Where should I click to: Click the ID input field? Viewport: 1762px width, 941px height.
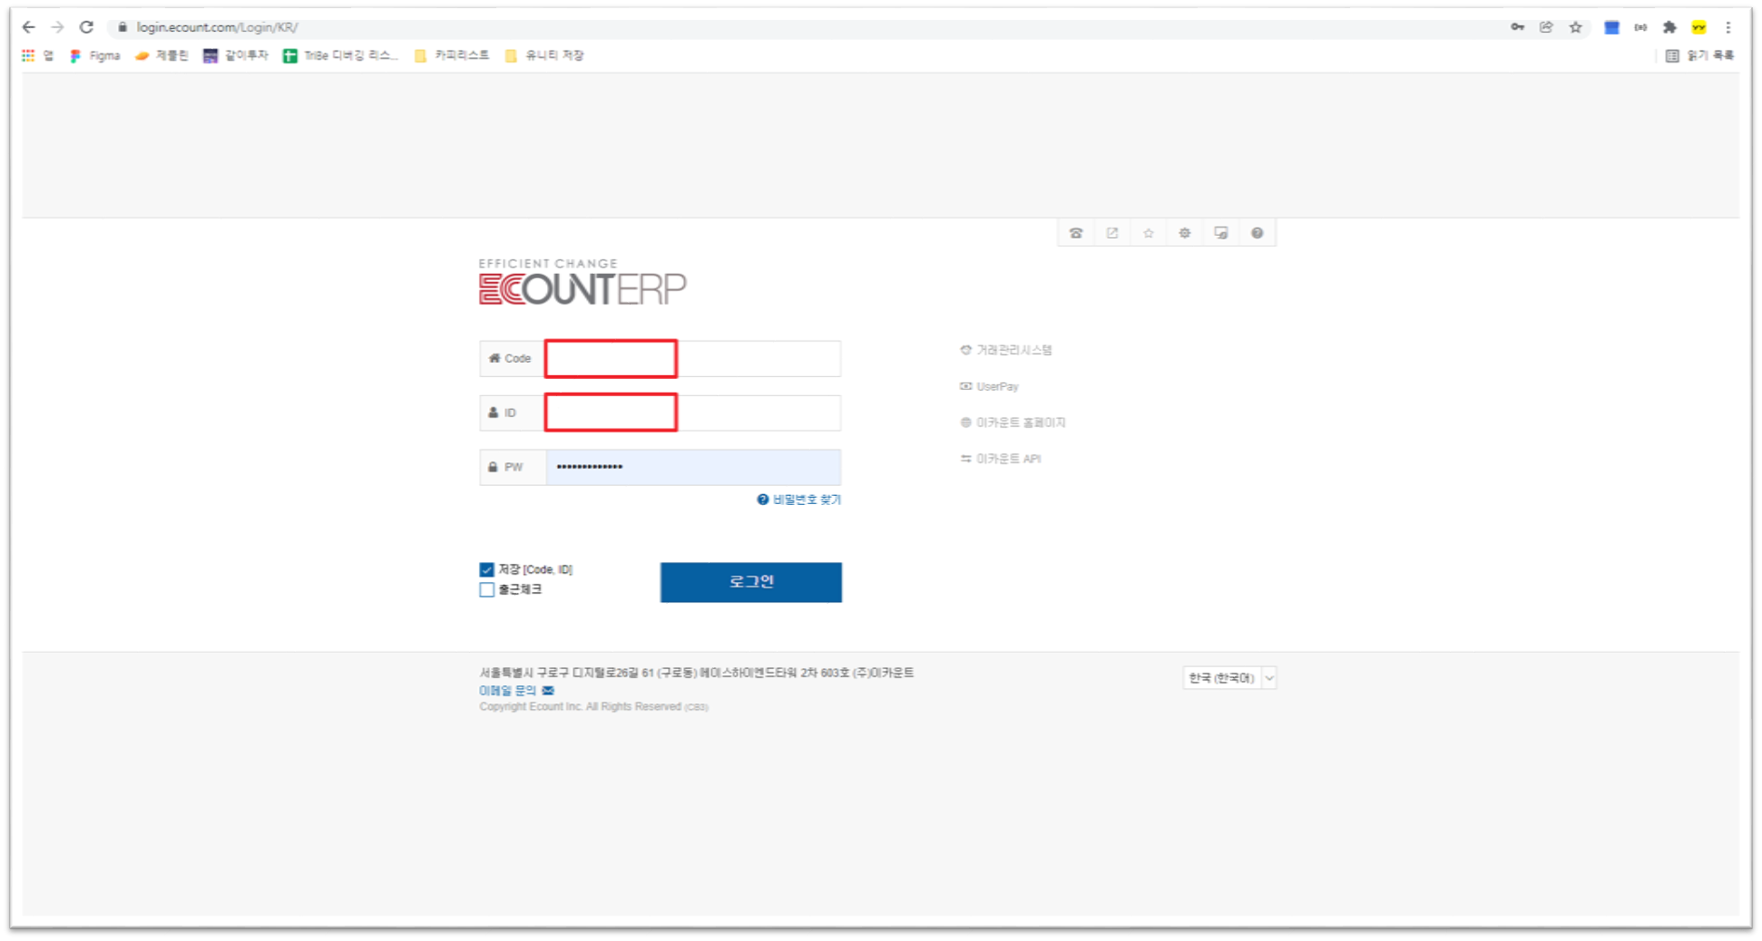692,412
